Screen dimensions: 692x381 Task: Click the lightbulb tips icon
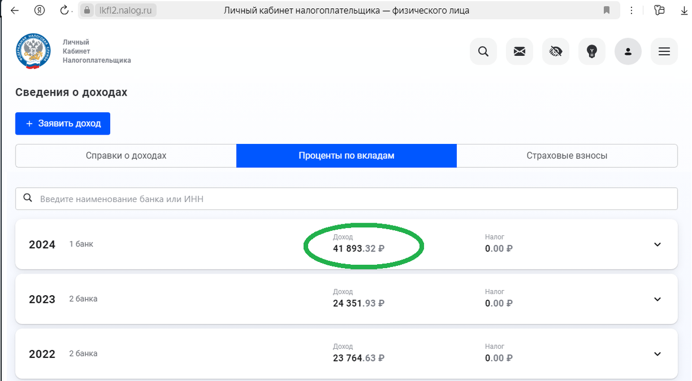(592, 52)
